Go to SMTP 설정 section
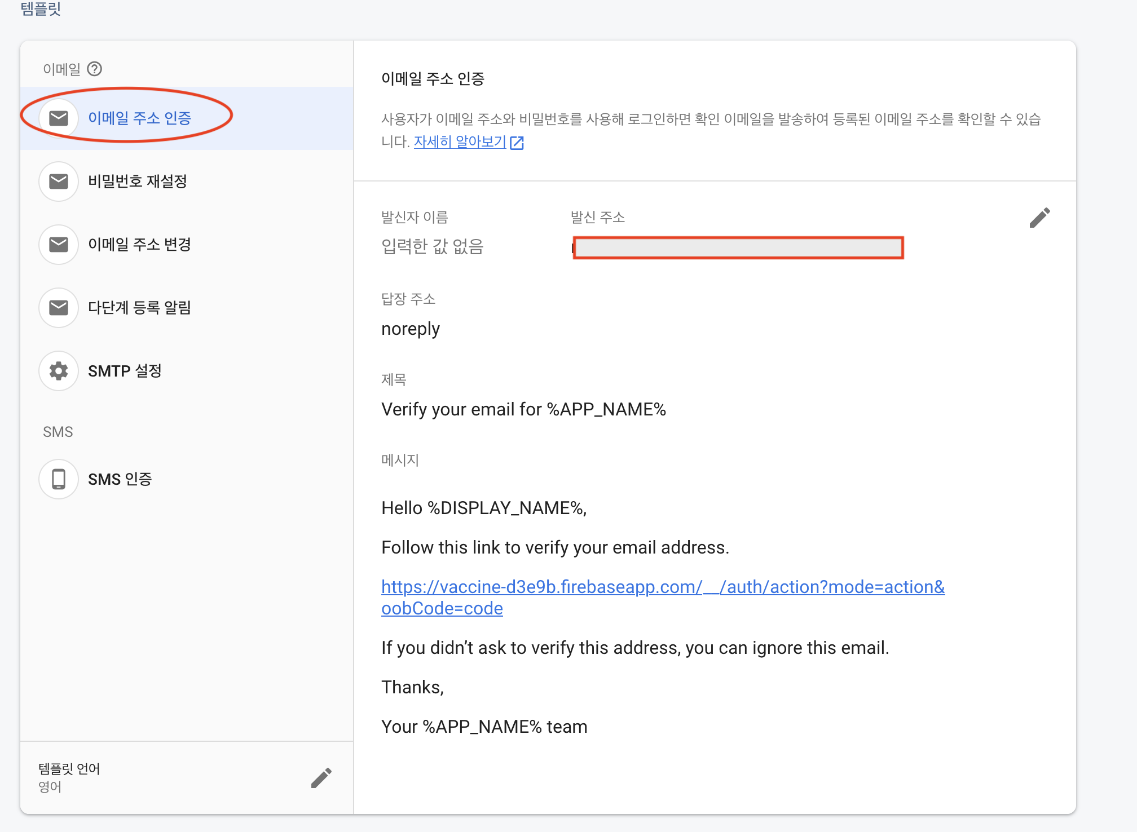Image resolution: width=1137 pixels, height=832 pixels. (125, 371)
